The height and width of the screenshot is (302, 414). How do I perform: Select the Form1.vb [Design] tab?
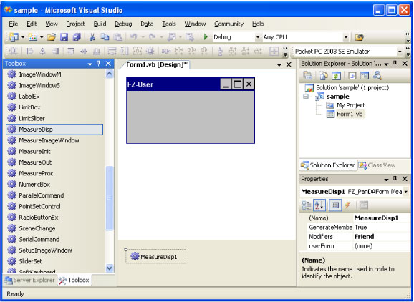(x=156, y=65)
